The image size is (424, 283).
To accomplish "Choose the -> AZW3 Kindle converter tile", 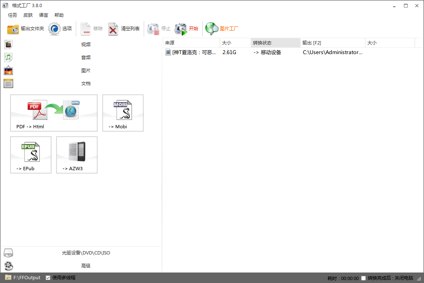I will (x=77, y=155).
